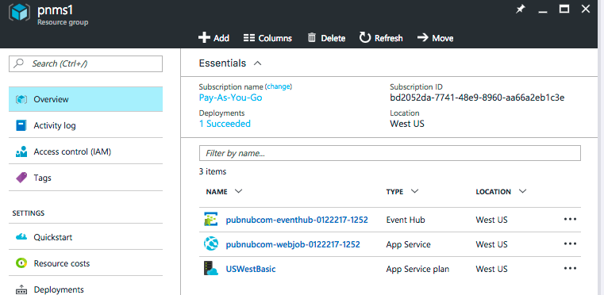
Task: Click the Delete trash can icon
Action: (x=312, y=38)
